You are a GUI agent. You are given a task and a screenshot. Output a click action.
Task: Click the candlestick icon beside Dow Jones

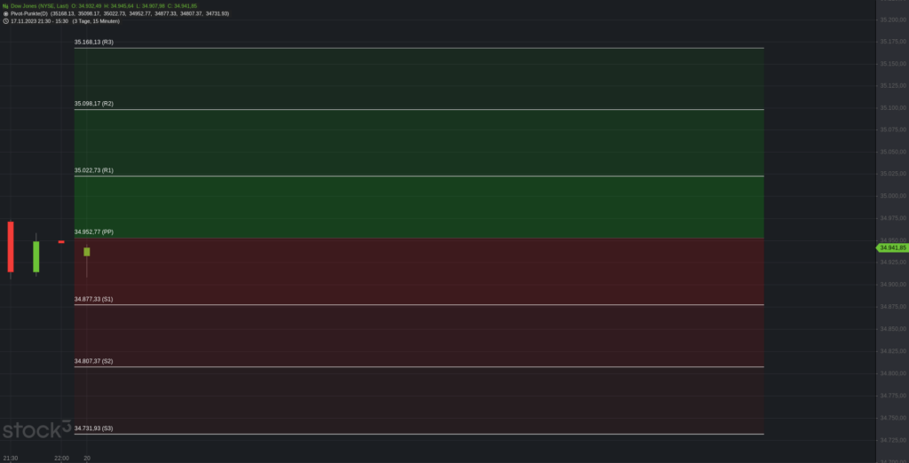[x=5, y=6]
